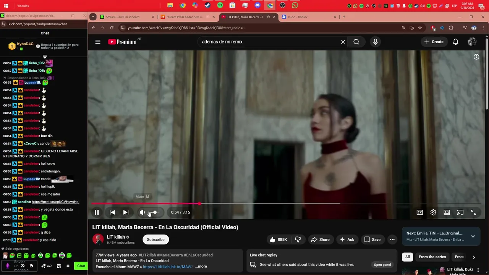This screenshot has height=275, width=489.
Task: Skip to the next video
Action: [x=126, y=212]
